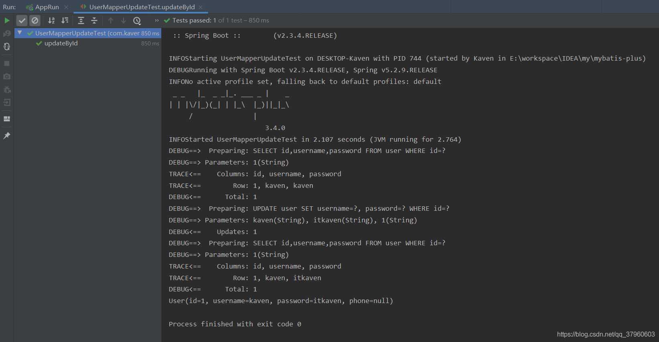Click the 'Row: 1, kaven, itkaven' line
The height and width of the screenshot is (342, 659).
(x=245, y=278)
